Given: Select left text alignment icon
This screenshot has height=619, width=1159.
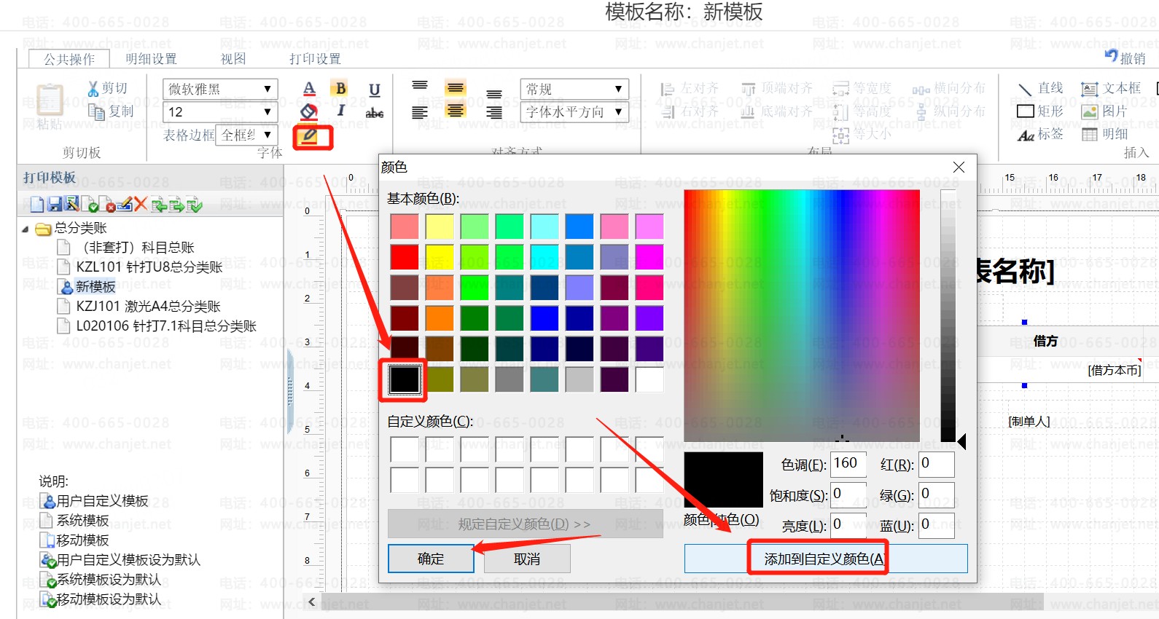Looking at the screenshot, I should (420, 112).
